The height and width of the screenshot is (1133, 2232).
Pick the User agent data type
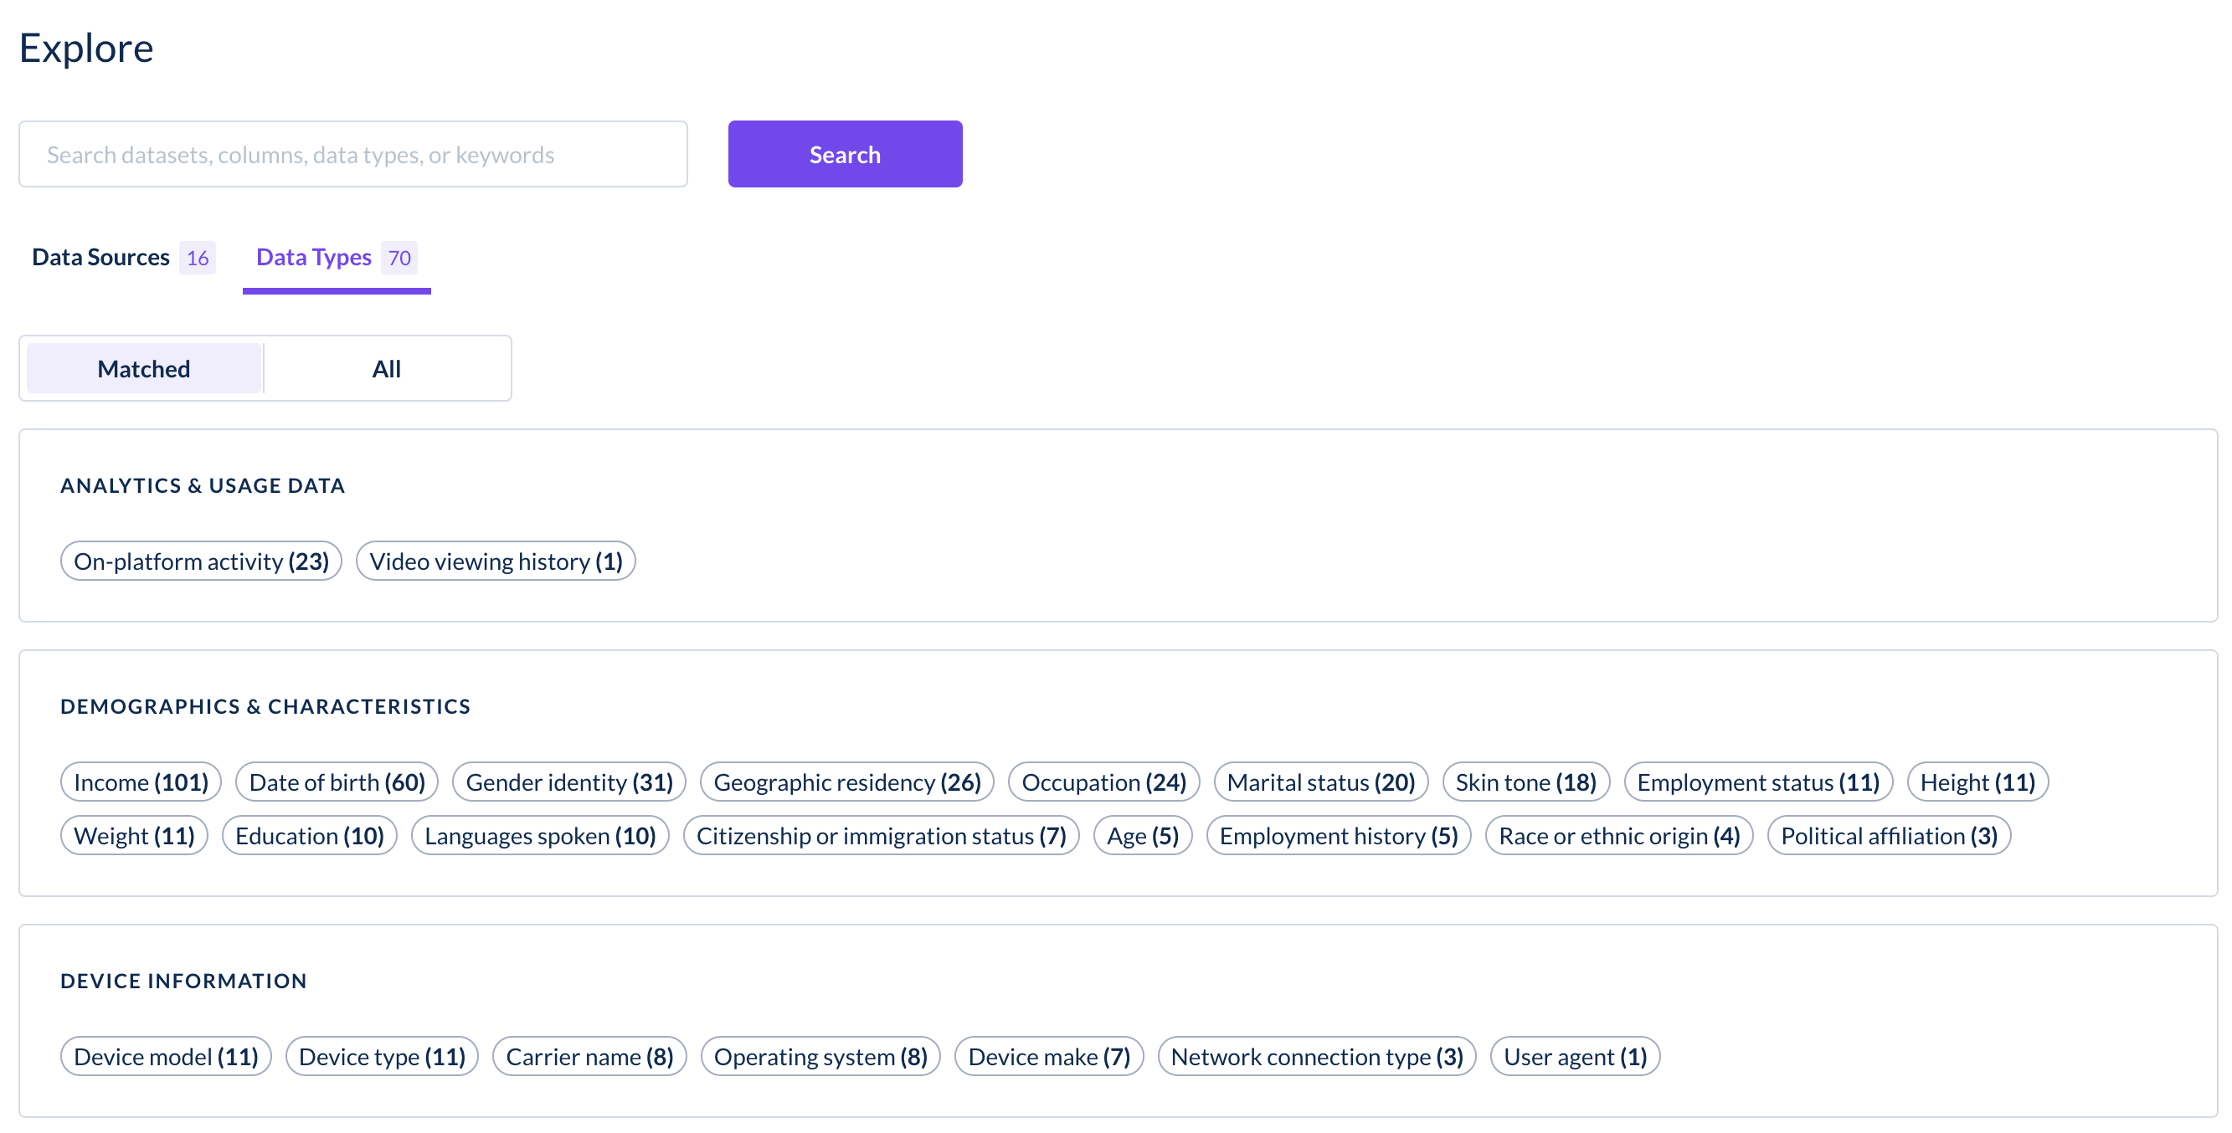[1574, 1056]
